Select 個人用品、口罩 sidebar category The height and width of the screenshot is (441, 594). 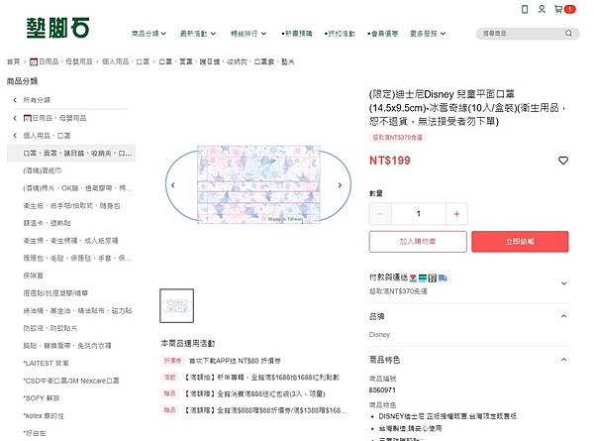(47, 136)
